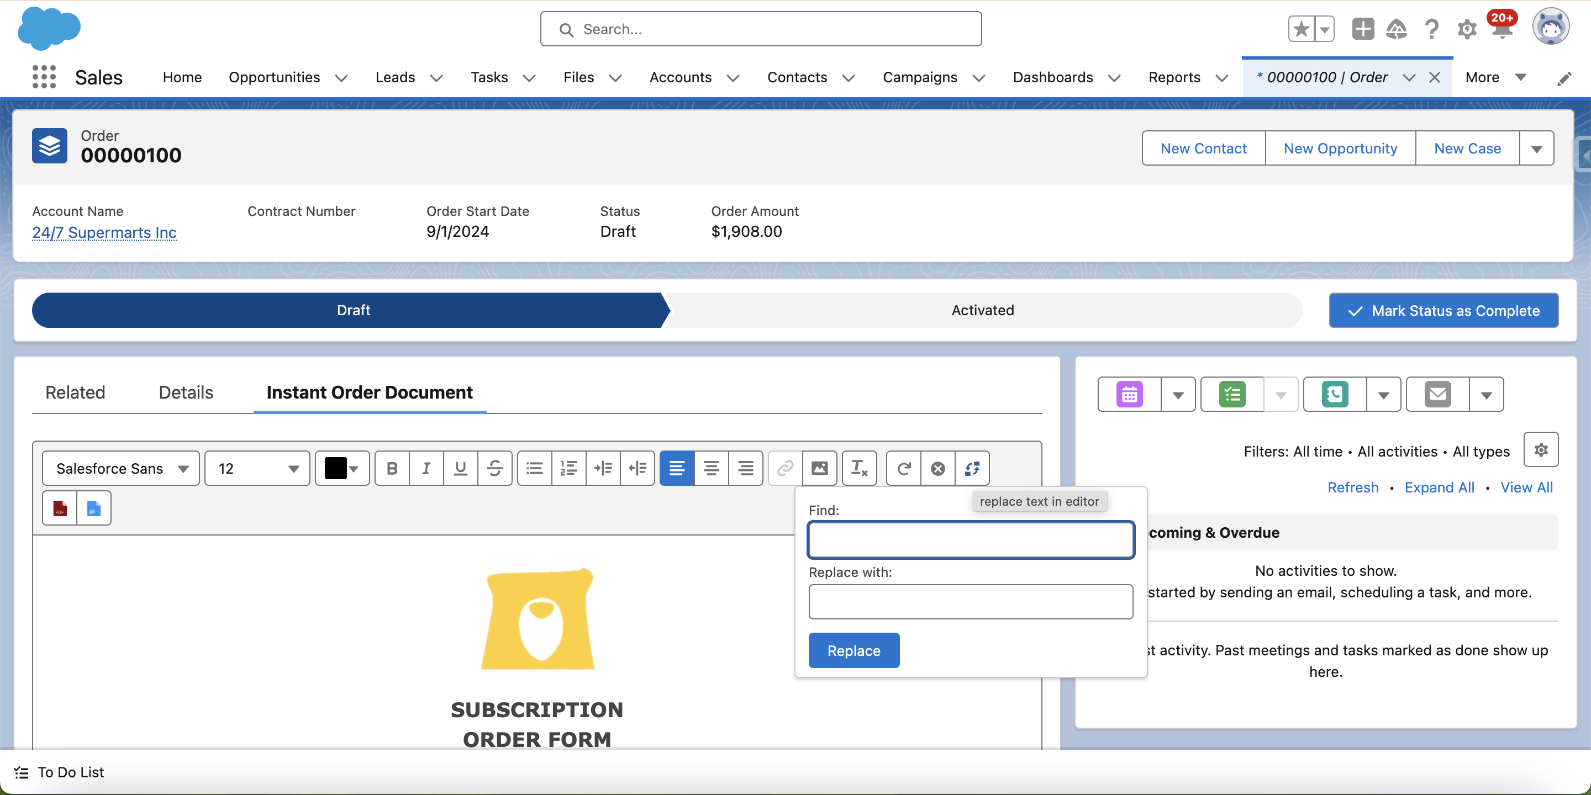Select the Instant Order Document tab
Image resolution: width=1591 pixels, height=795 pixels.
click(x=370, y=393)
